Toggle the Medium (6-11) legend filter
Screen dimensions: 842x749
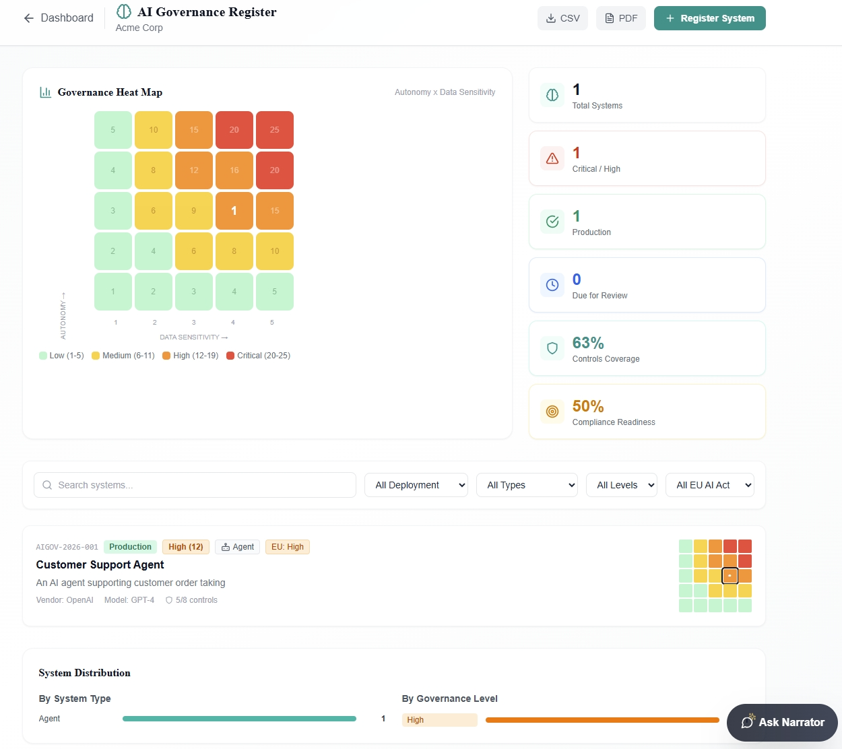click(x=122, y=355)
